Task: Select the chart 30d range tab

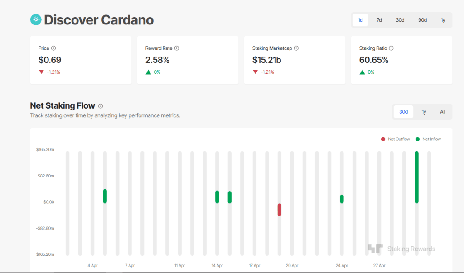Action: pos(404,112)
